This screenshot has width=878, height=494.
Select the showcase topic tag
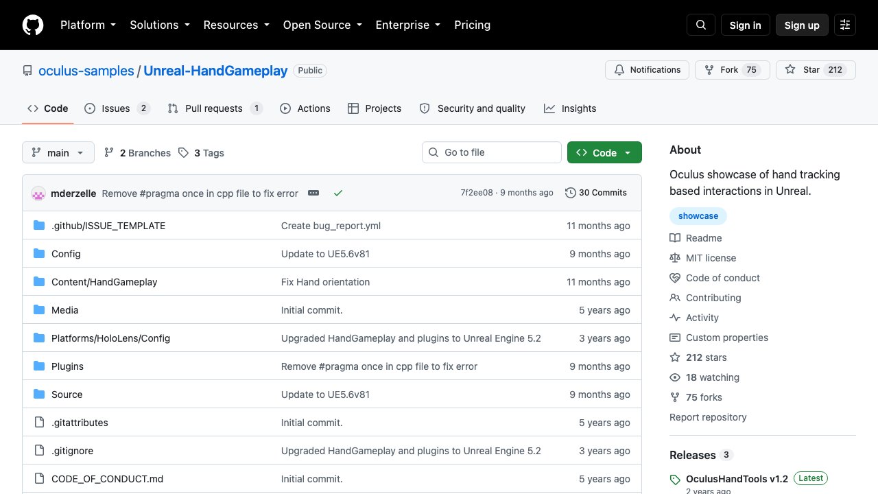pyautogui.click(x=698, y=216)
